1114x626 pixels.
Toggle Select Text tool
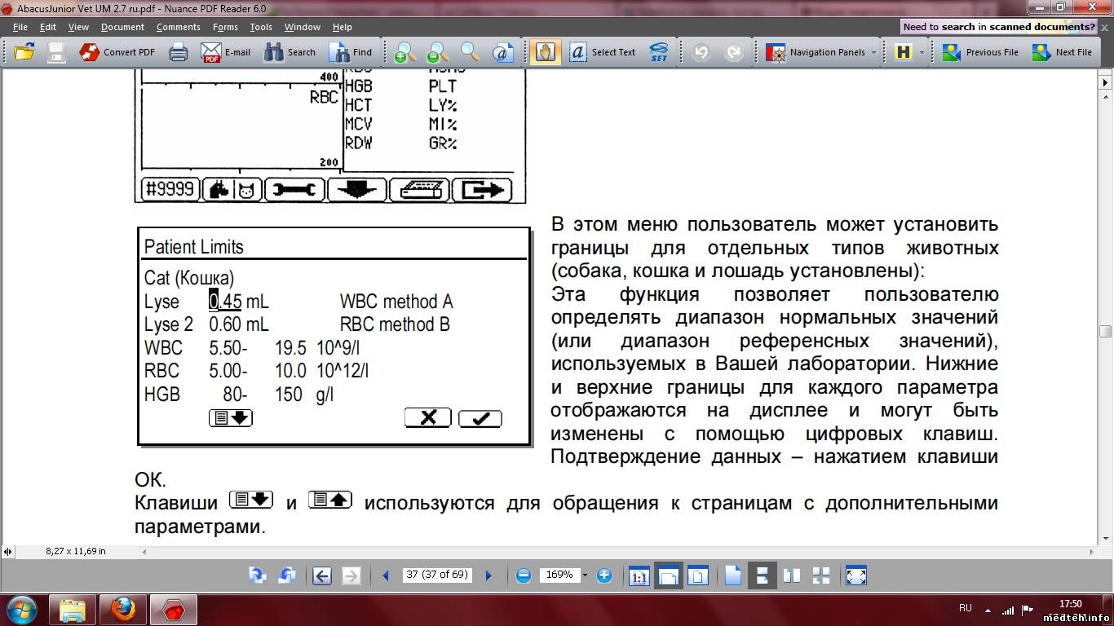pos(603,52)
